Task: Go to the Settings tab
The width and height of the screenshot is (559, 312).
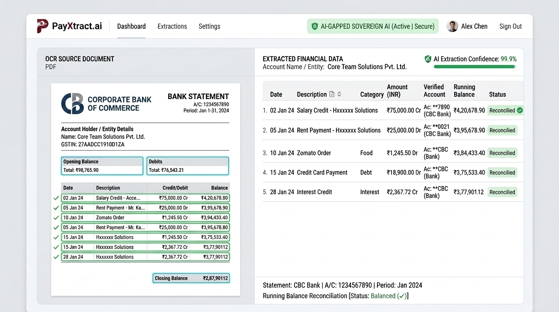Action: point(209,26)
